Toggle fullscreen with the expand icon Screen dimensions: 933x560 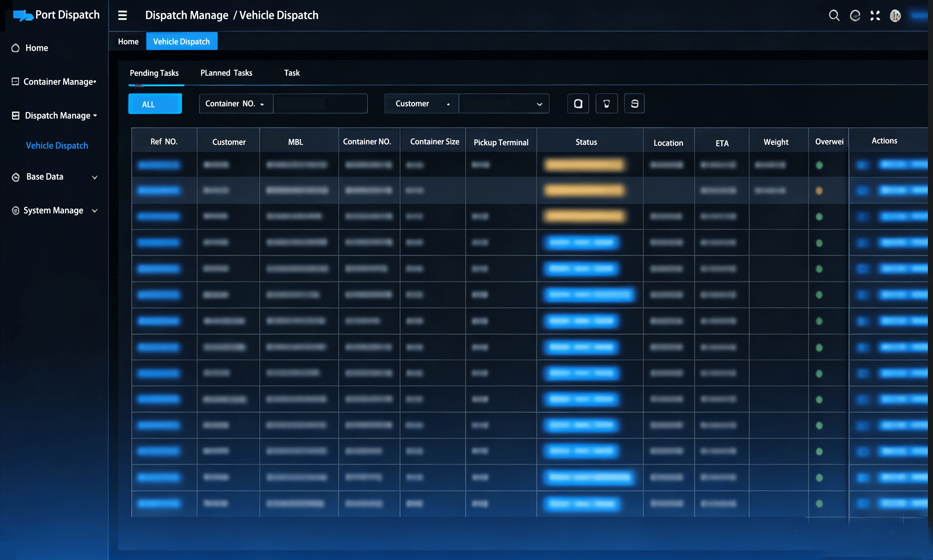pos(875,15)
